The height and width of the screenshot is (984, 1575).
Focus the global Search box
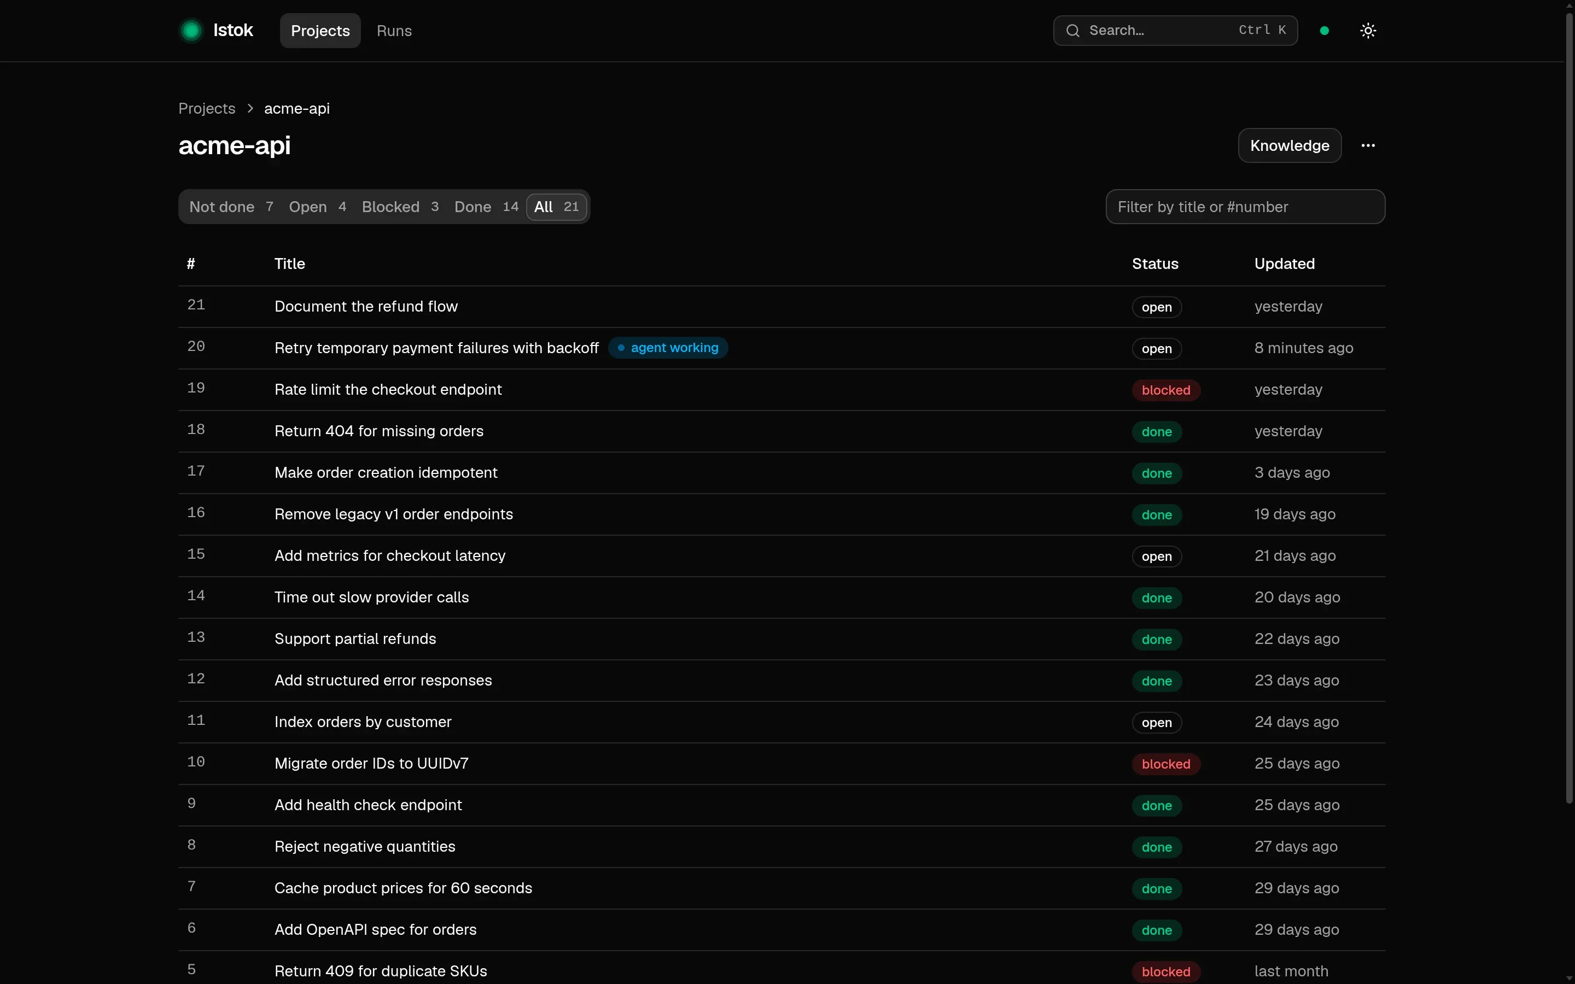click(x=1175, y=31)
